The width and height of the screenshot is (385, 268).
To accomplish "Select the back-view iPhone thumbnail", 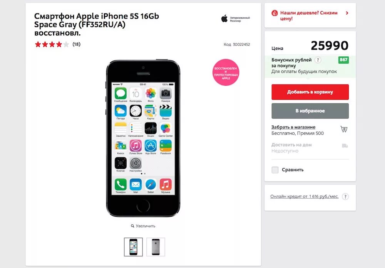I will [x=156, y=247].
